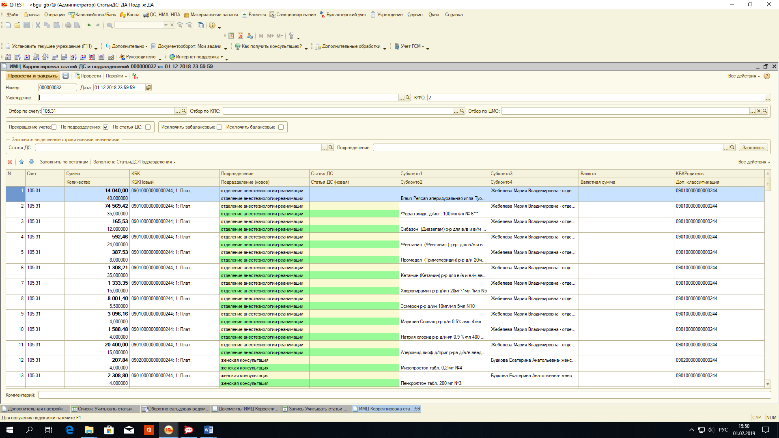Uncheck the По подразделению checkbox

pos(105,127)
